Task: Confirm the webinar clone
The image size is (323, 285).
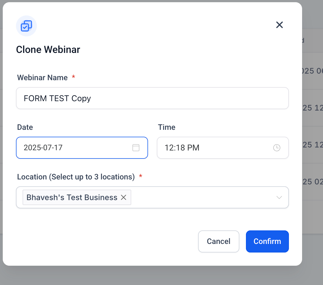Action: (267, 241)
